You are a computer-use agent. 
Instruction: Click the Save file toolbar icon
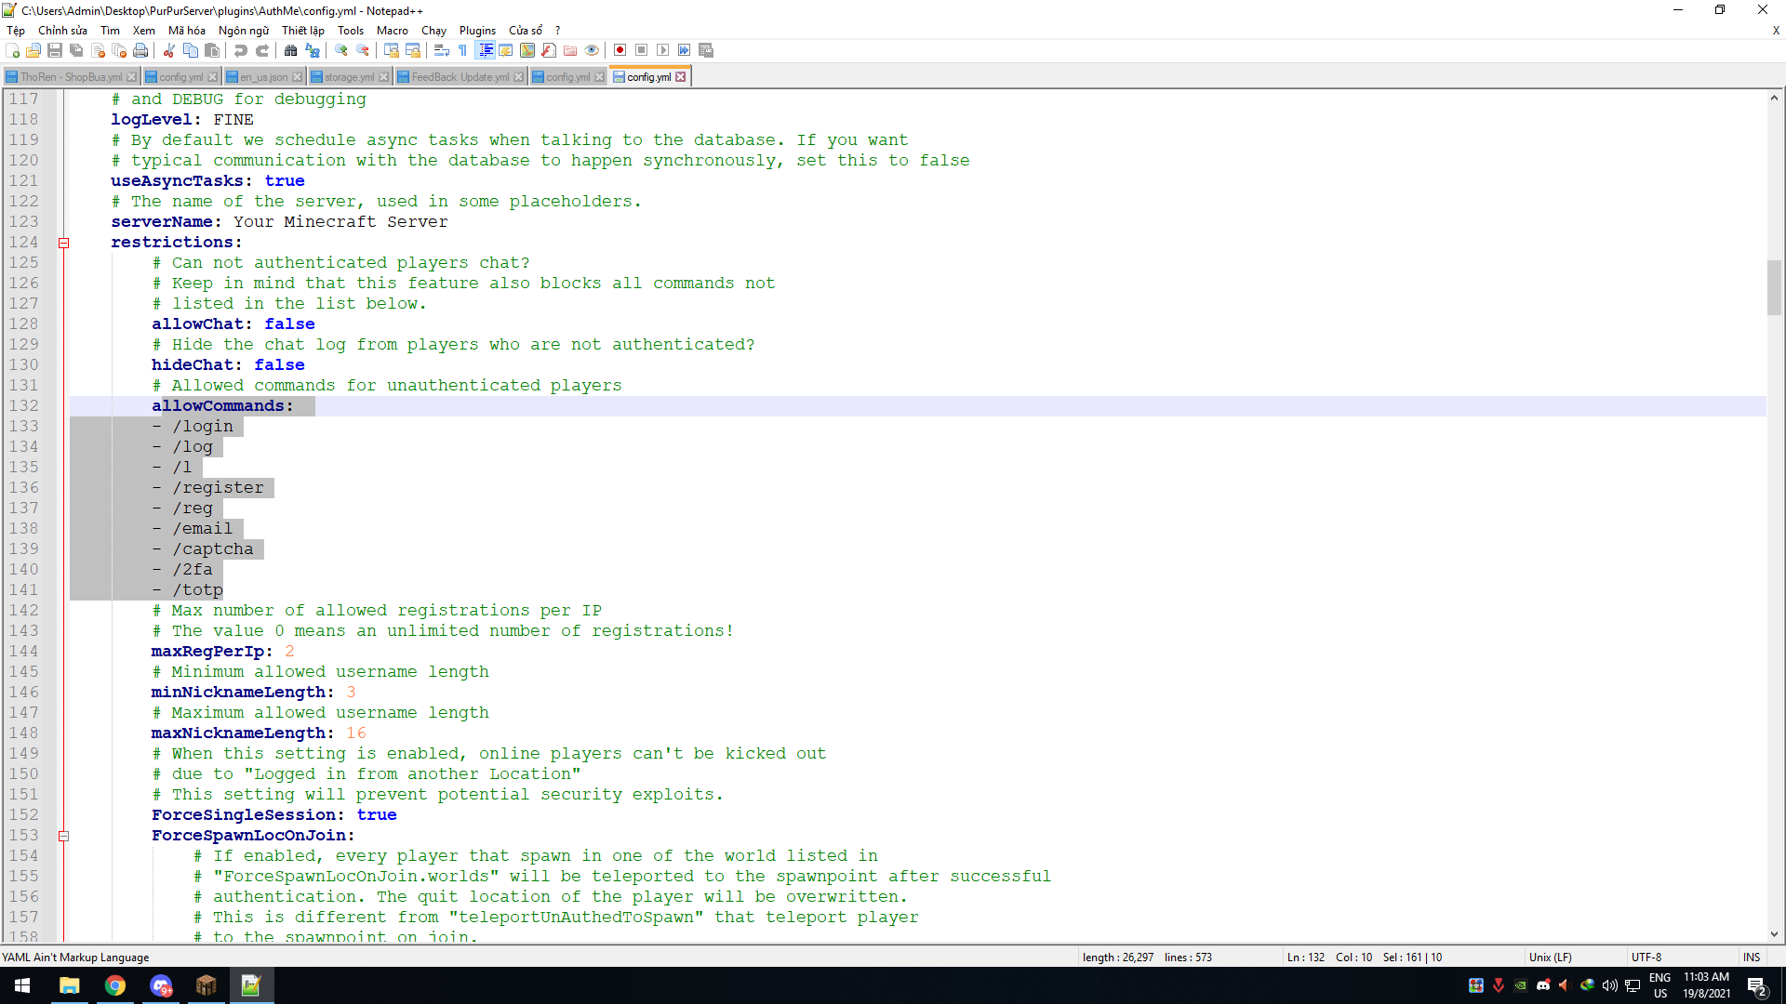pos(55,50)
